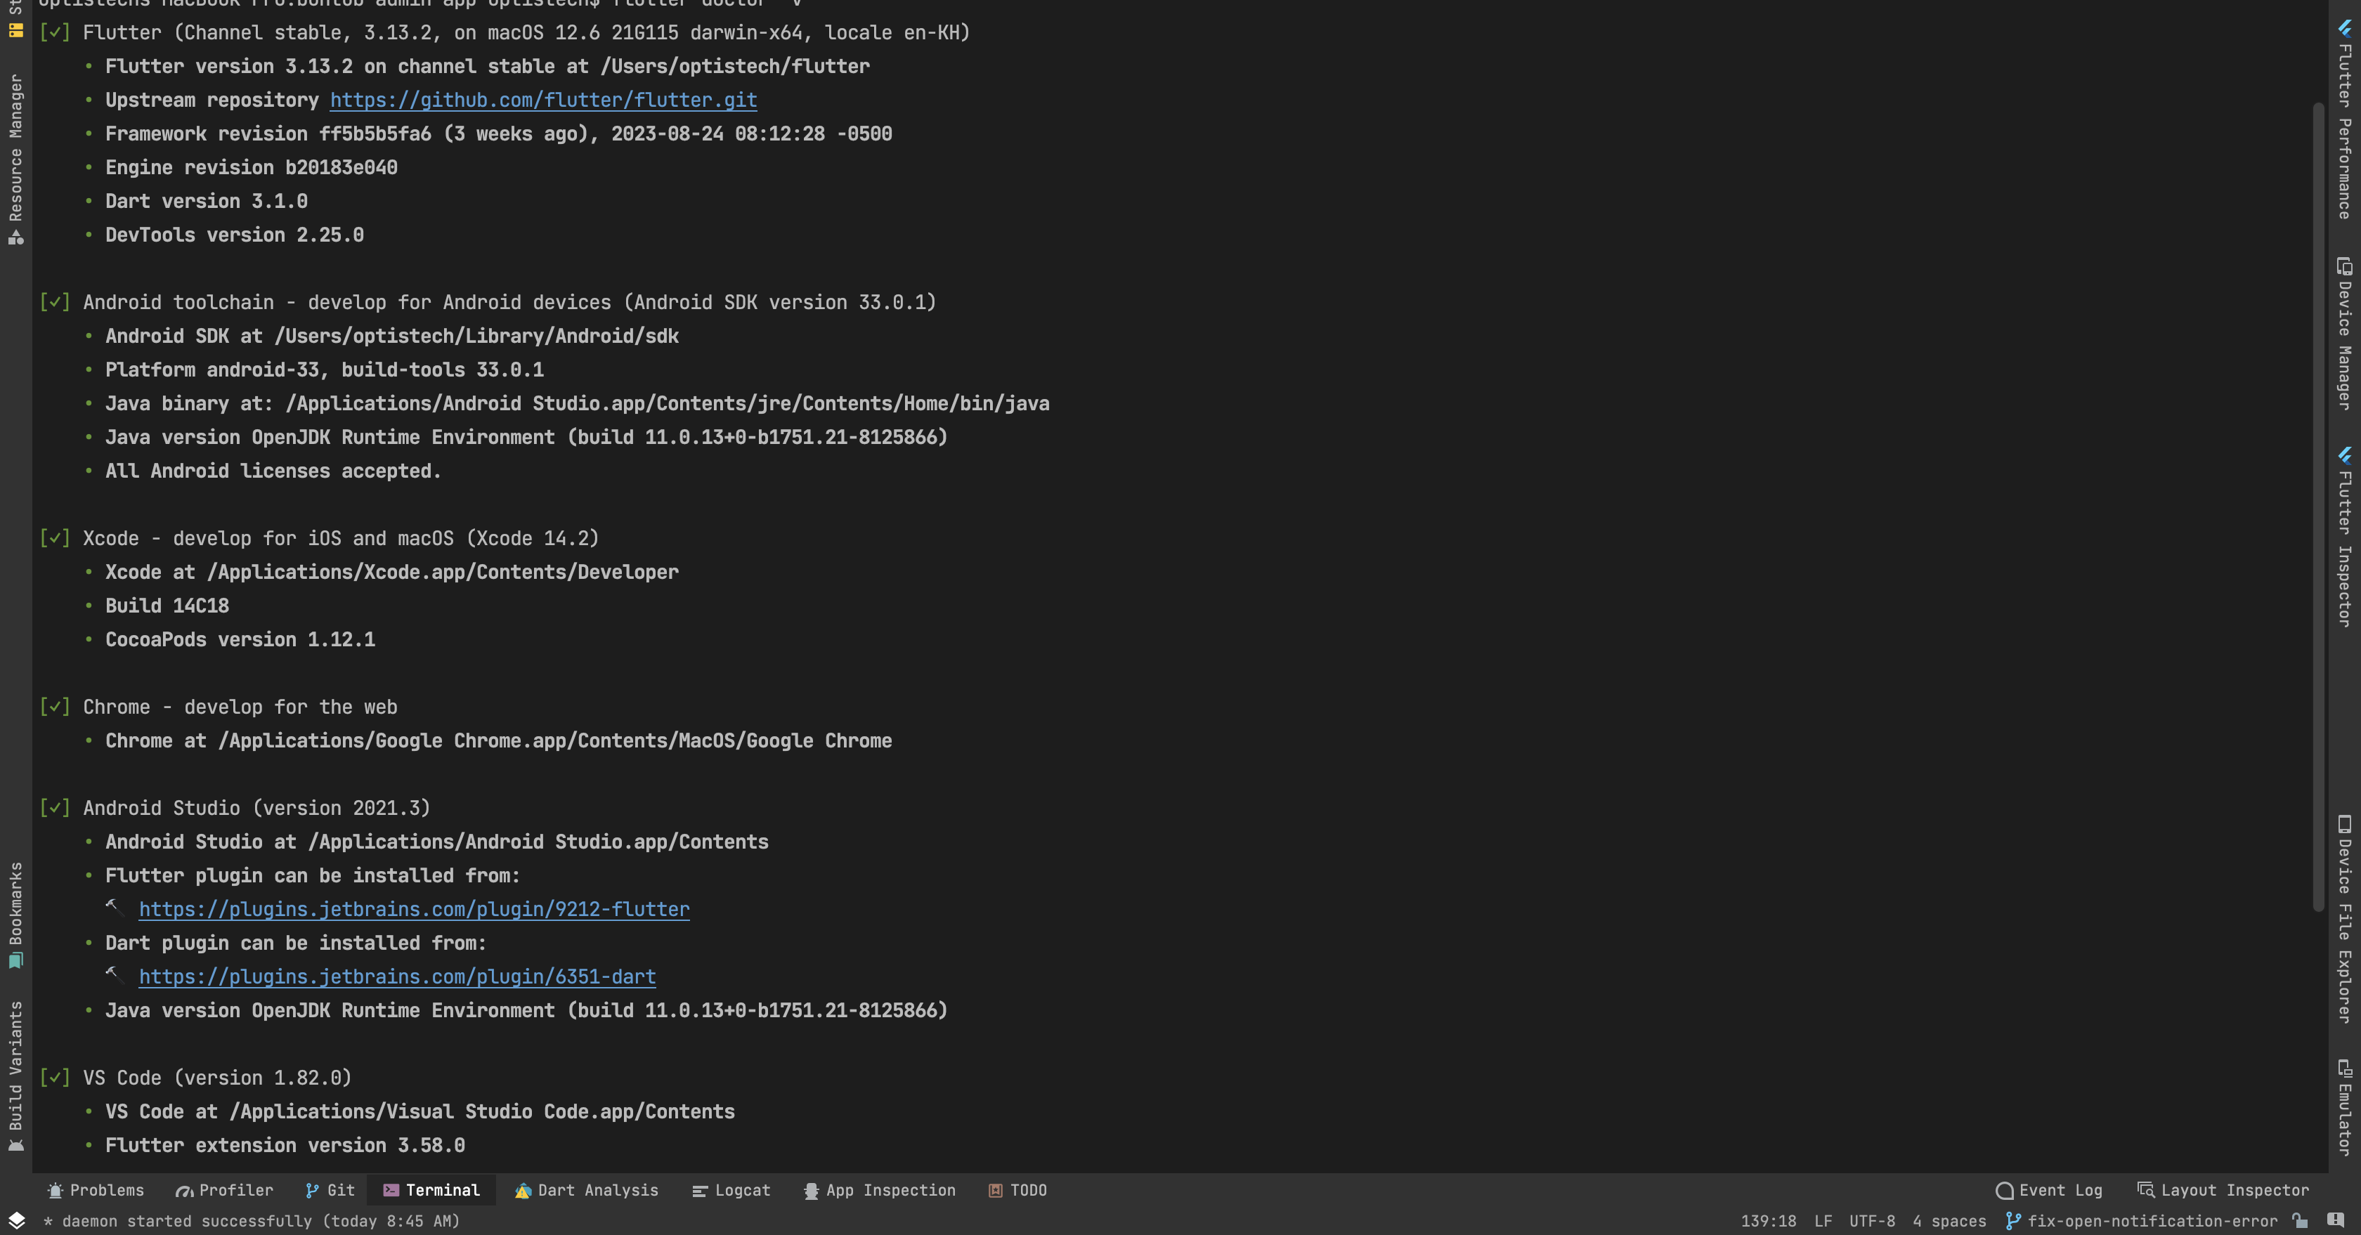
Task: Open the Flutter Inspector panel
Action: click(2346, 540)
